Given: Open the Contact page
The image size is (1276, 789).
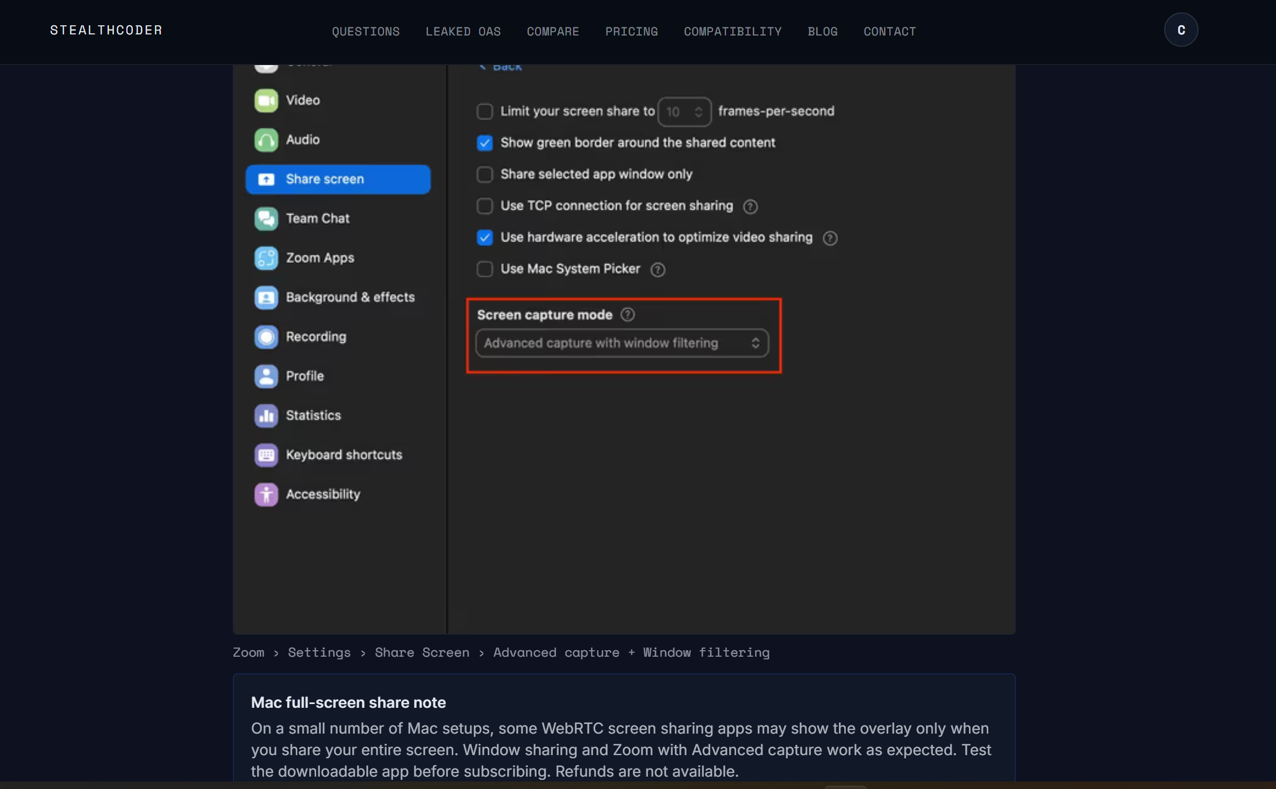Looking at the screenshot, I should 889,31.
